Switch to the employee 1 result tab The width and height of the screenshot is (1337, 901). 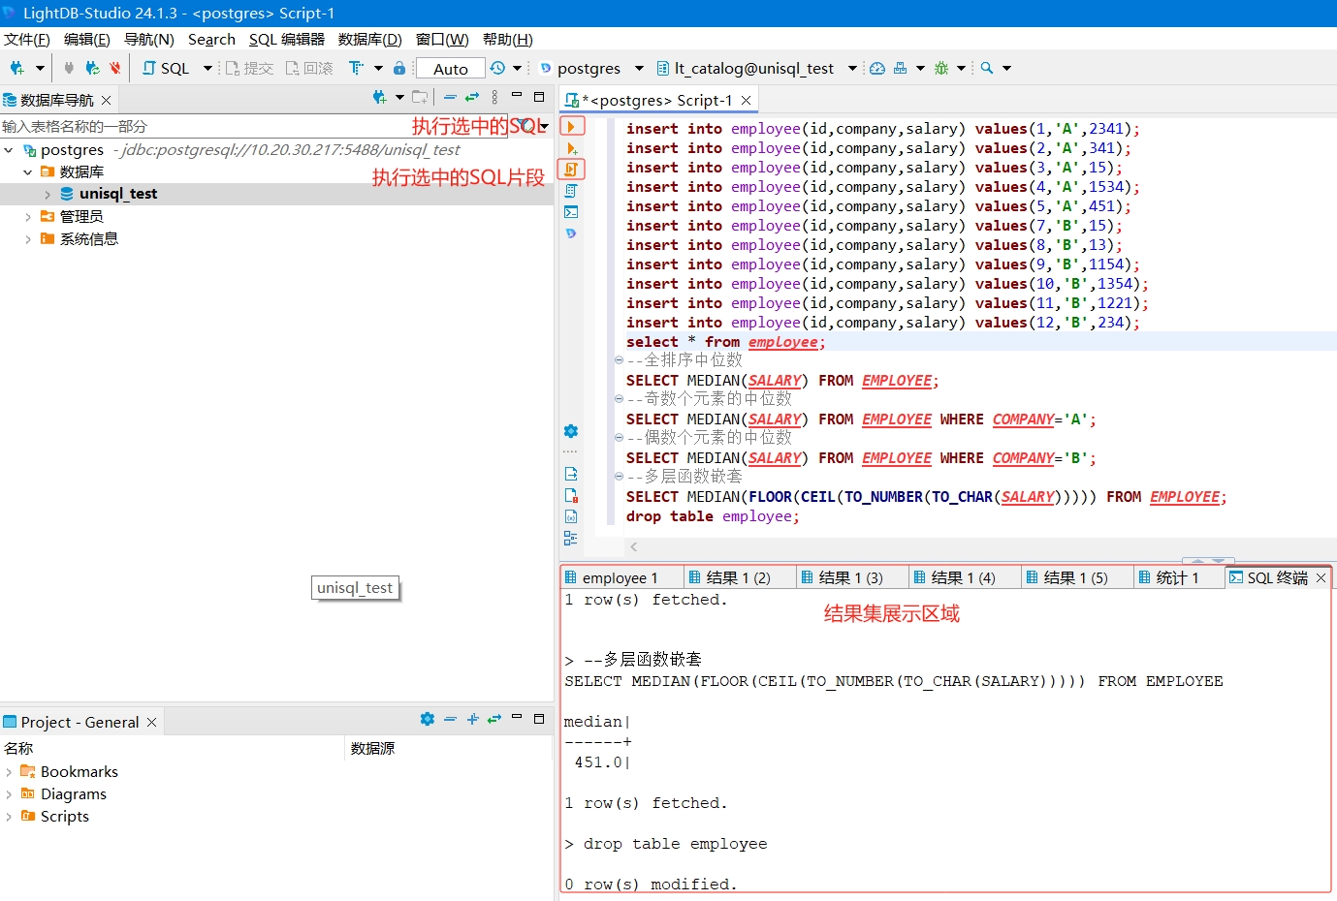tap(621, 577)
